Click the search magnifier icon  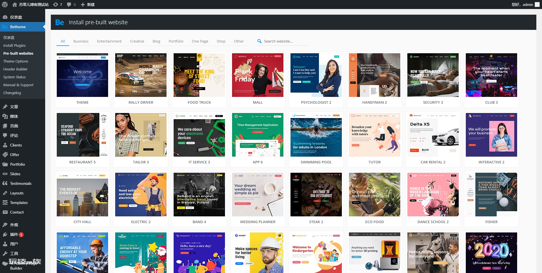[x=259, y=41]
